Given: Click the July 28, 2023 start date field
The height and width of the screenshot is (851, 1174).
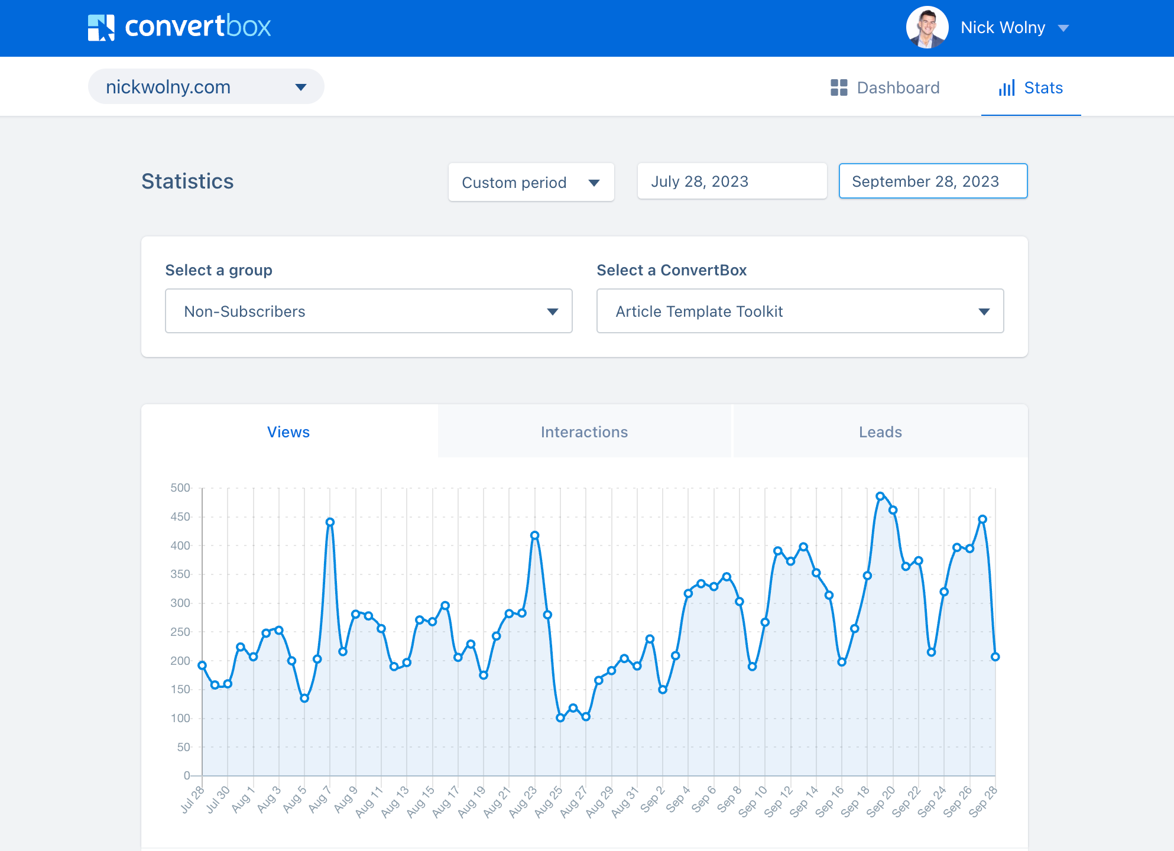Looking at the screenshot, I should [x=732, y=181].
